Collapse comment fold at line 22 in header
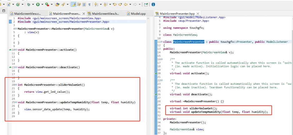 162,80
